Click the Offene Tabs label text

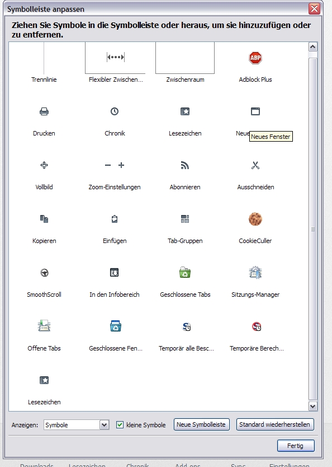point(44,348)
